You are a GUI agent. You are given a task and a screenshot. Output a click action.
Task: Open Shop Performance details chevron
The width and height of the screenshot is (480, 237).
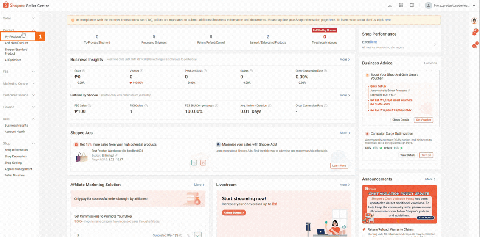tap(435, 44)
